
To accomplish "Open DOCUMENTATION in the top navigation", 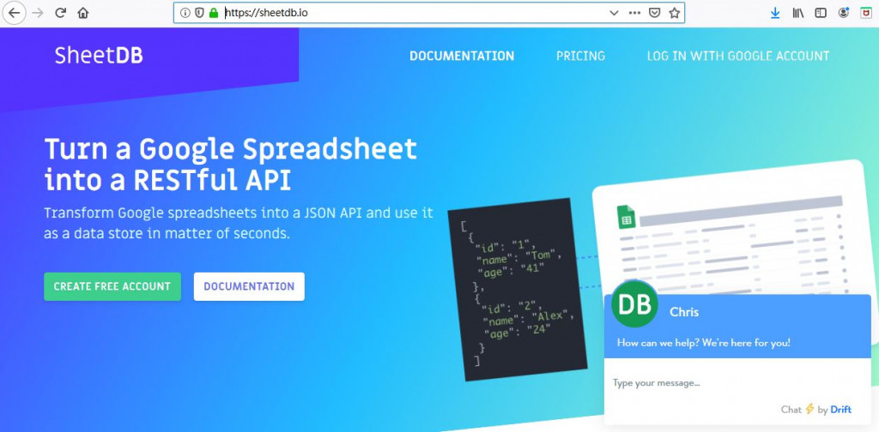I will 462,56.
